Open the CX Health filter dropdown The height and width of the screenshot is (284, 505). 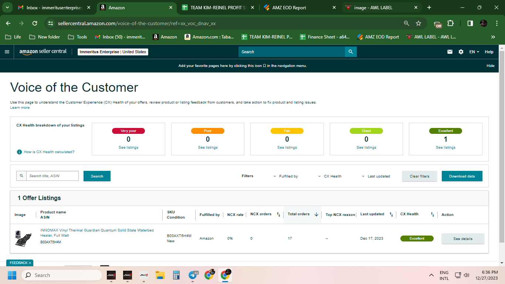point(330,176)
